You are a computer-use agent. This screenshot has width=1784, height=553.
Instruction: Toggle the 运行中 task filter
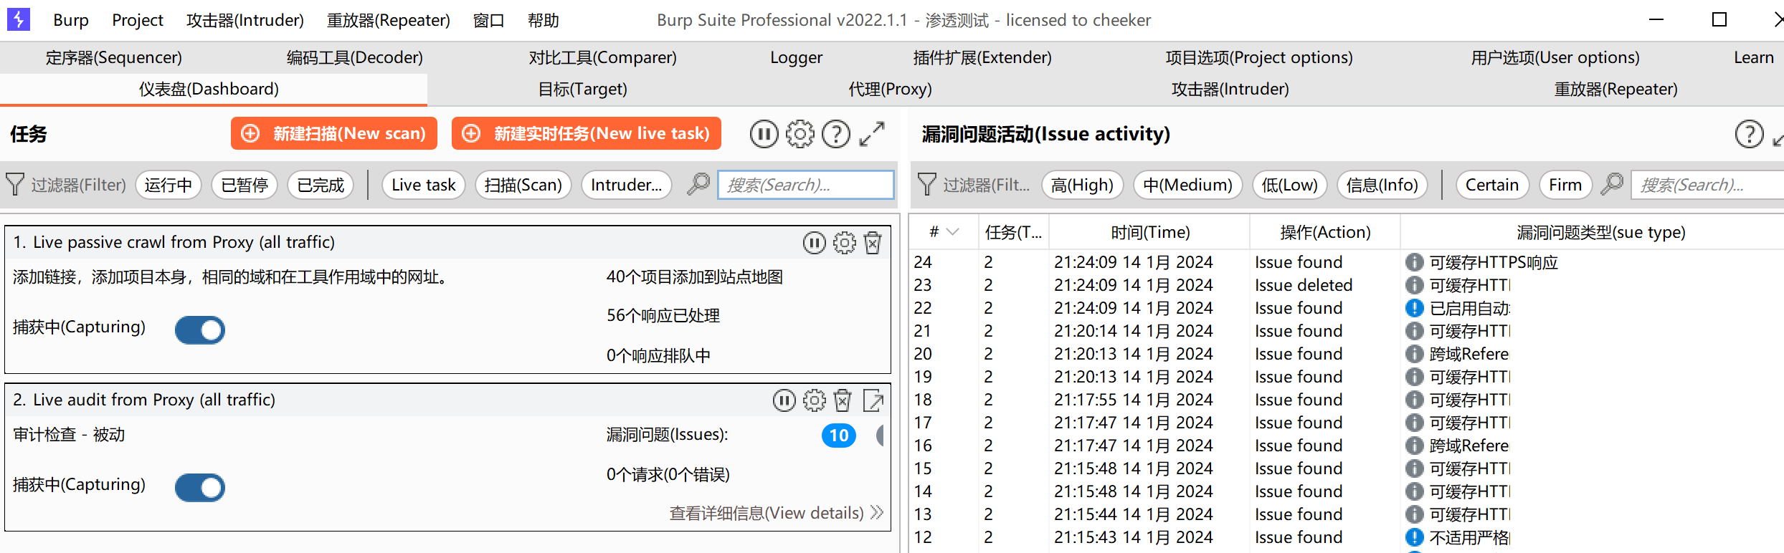169,185
